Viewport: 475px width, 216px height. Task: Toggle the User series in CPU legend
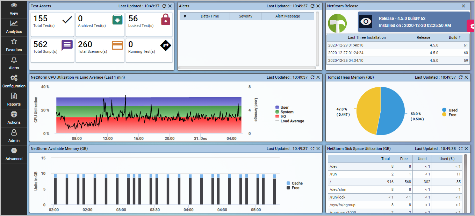click(282, 107)
